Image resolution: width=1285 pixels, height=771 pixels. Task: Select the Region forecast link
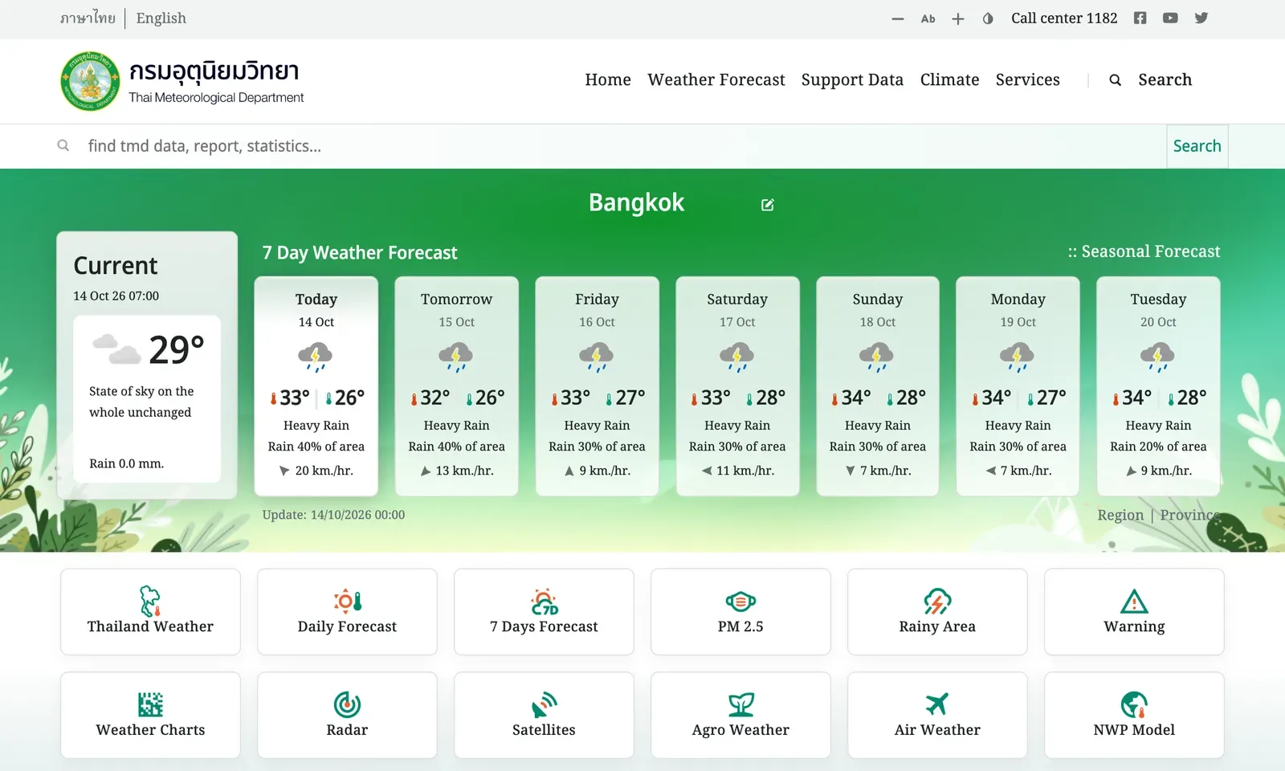(1120, 516)
